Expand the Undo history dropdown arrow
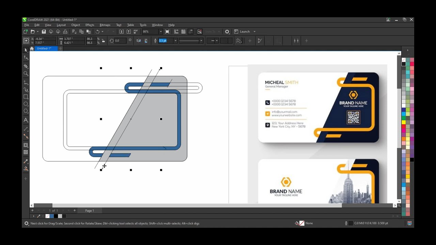The width and height of the screenshot is (436, 245). pyautogui.click(x=102, y=32)
